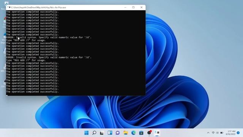Launch the Chat app from taskbar
The height and width of the screenshot is (137, 243).
pos(118,133)
